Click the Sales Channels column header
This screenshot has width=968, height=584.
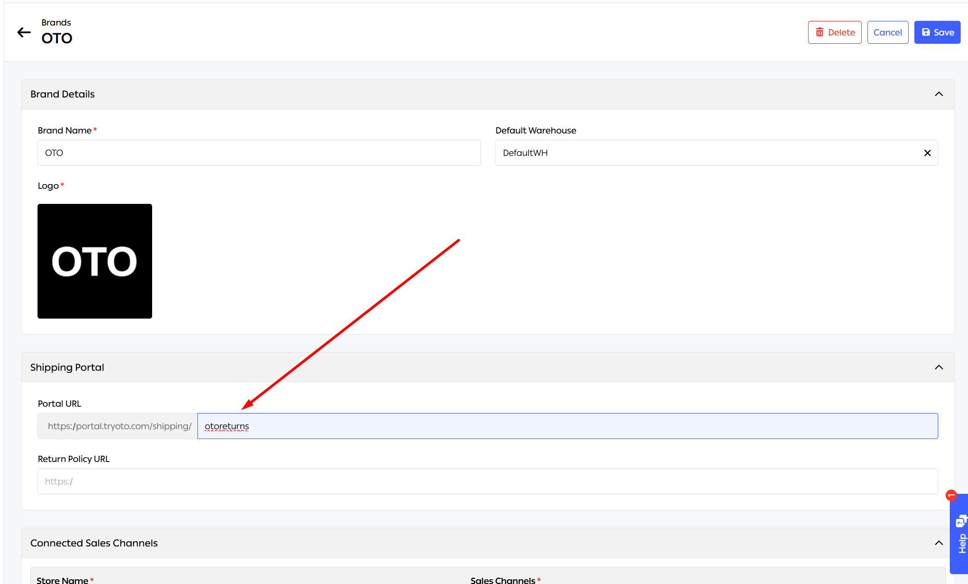click(x=503, y=580)
